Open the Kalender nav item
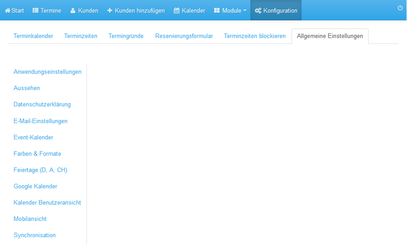Image resolution: width=407 pixels, height=244 pixels. point(190,11)
